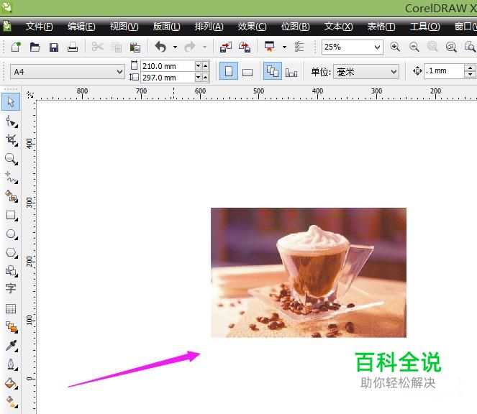Screen dimensions: 477x414
Task: Open the 排列(A) menu
Action: click(x=209, y=27)
